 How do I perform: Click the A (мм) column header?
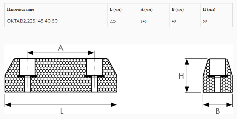[x=154, y=9]
